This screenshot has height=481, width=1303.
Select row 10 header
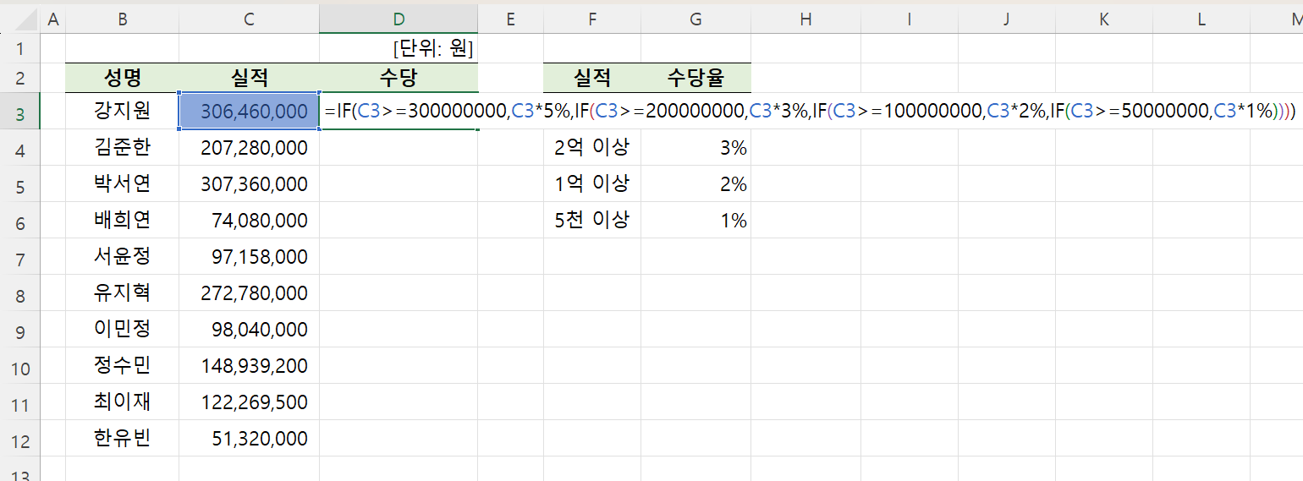(20, 366)
